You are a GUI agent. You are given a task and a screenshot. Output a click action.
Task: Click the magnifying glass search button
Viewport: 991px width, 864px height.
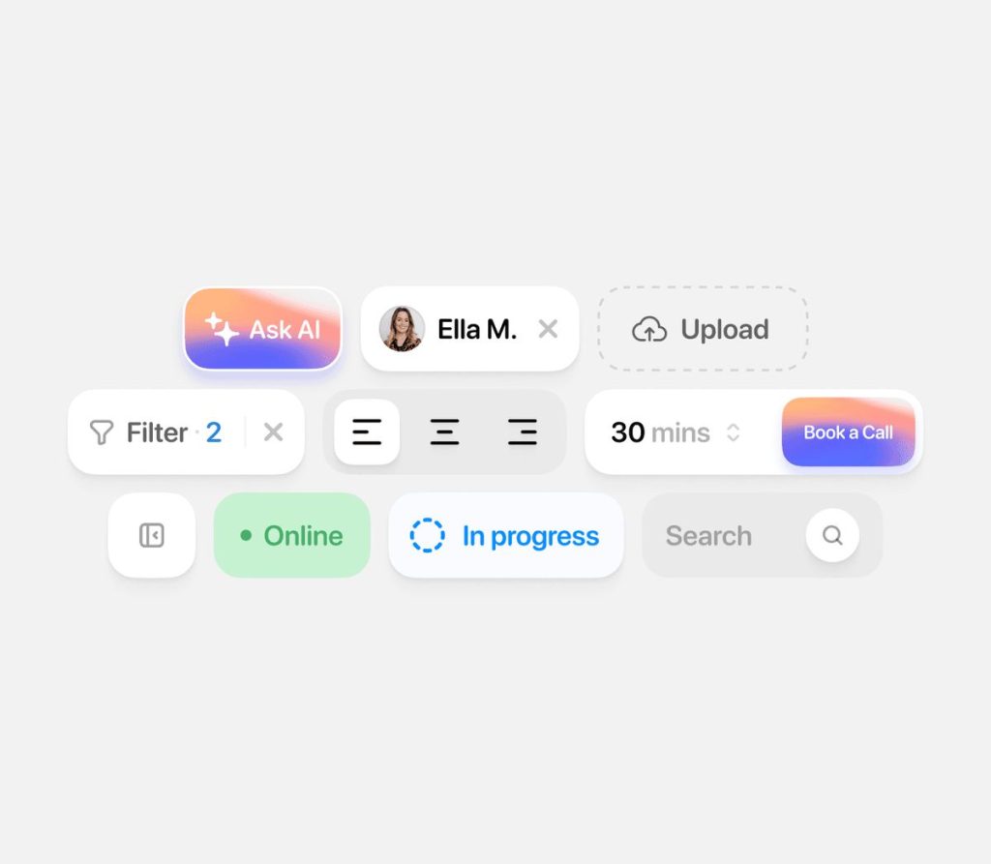coord(832,535)
